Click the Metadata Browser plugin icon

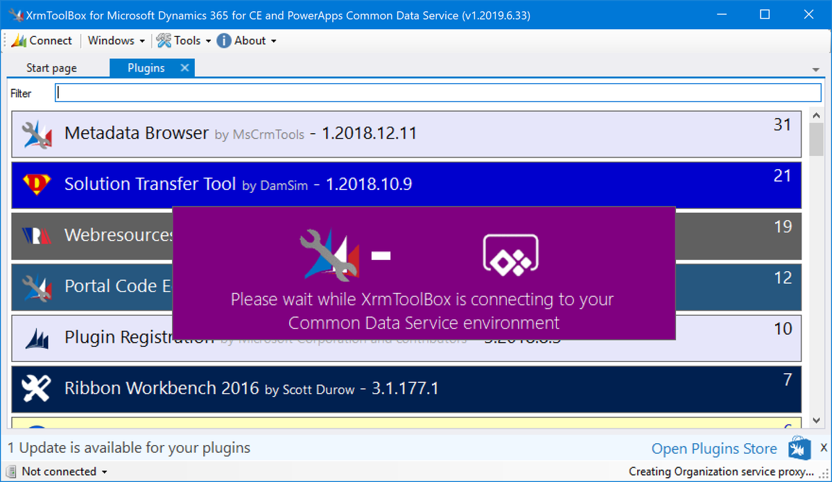[37, 134]
